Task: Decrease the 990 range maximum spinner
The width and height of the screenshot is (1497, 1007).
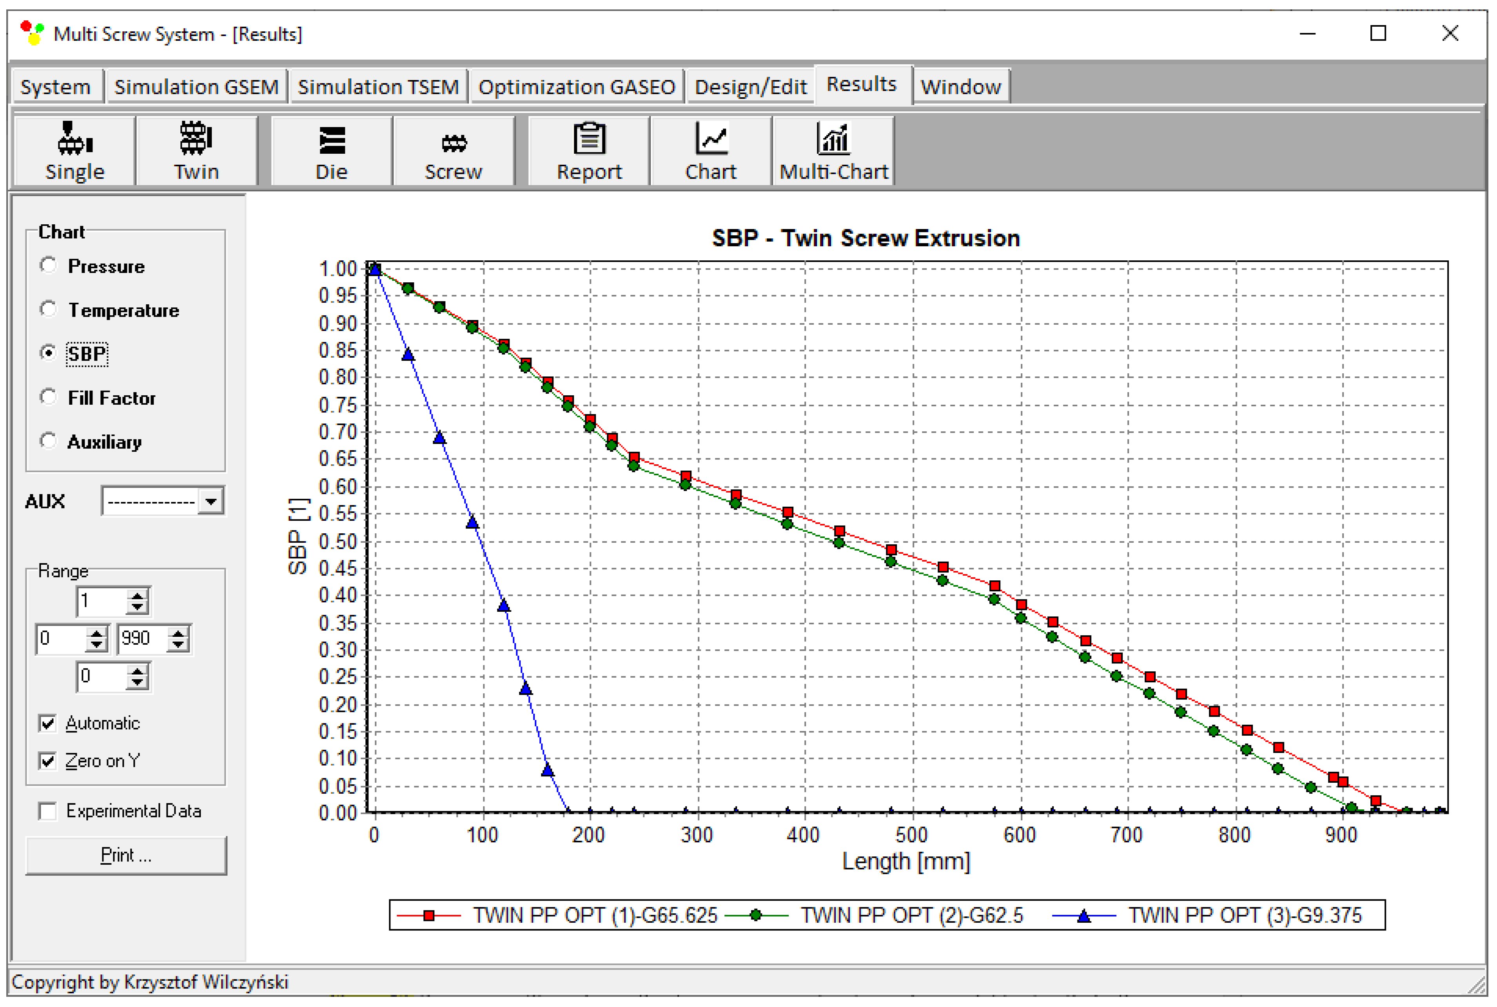Action: 178,645
